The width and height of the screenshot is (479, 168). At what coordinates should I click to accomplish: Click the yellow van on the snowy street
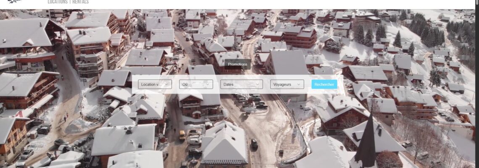click(182, 135)
